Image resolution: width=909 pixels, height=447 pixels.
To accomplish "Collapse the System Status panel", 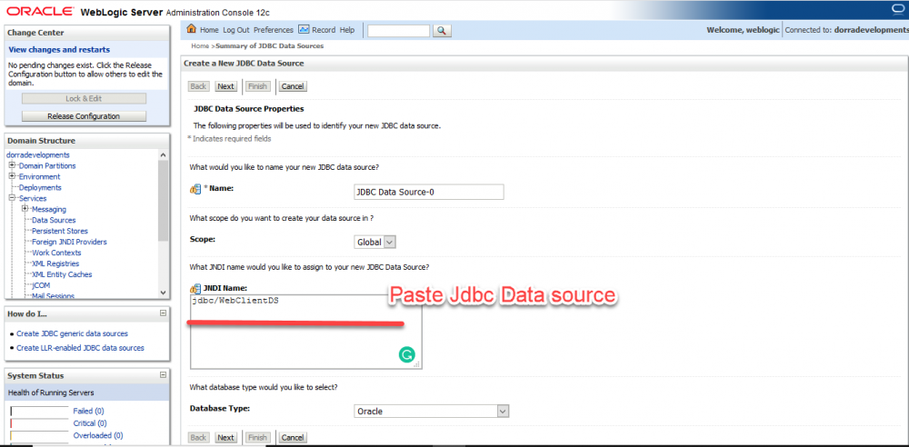I will click(164, 375).
